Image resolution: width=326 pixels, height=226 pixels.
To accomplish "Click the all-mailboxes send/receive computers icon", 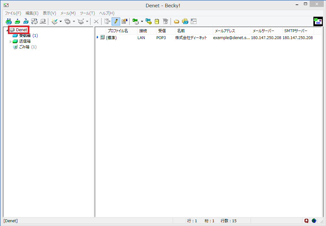I will (x=34, y=21).
